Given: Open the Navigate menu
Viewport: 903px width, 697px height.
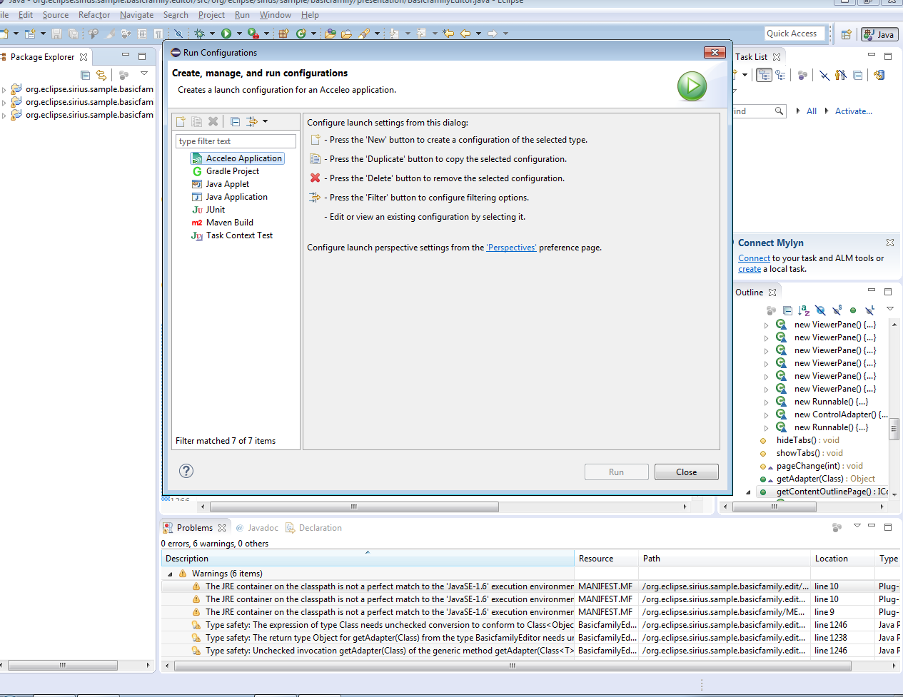Looking at the screenshot, I should tap(136, 15).
